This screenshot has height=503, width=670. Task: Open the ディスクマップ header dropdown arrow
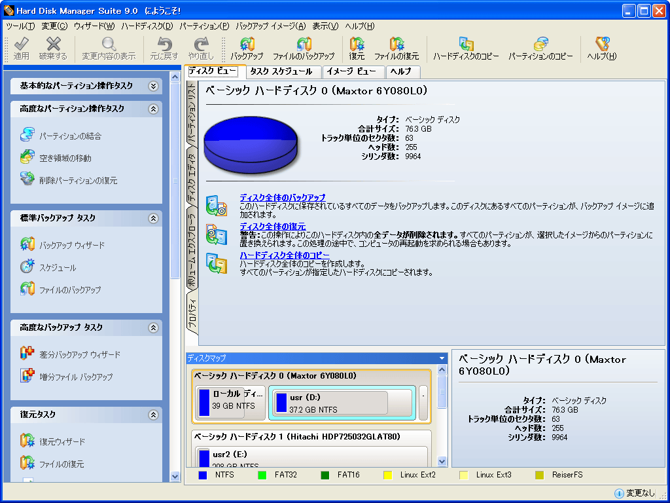442,358
